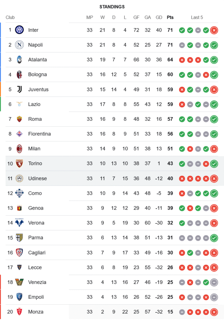Open the Monza team link
The width and height of the screenshot is (224, 323).
36,312
